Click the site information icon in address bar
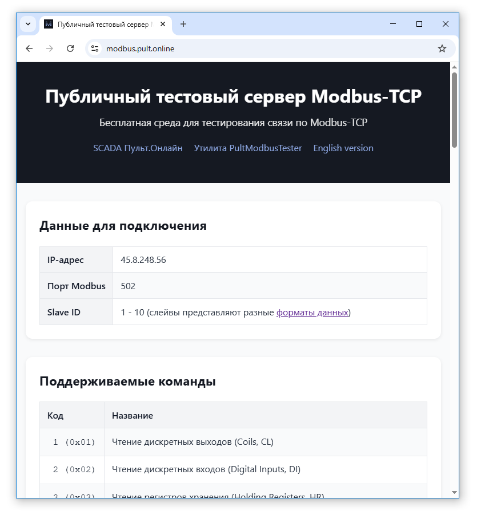477x519 pixels. click(x=95, y=48)
